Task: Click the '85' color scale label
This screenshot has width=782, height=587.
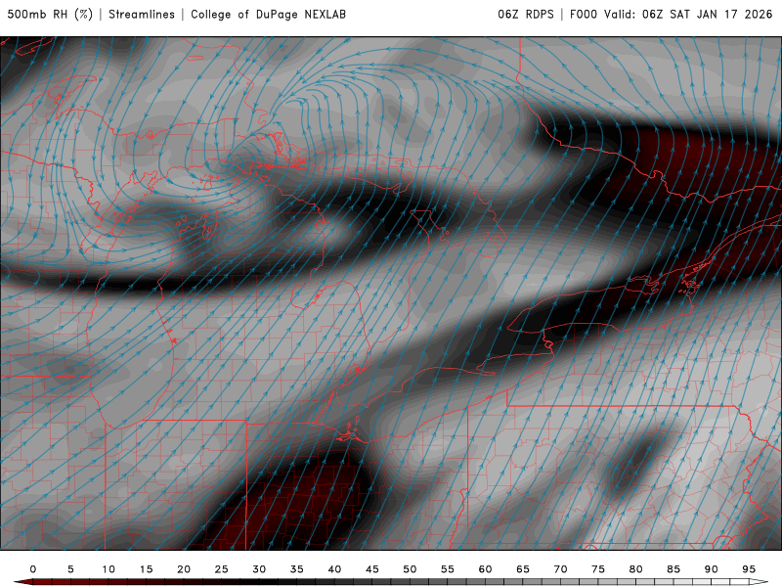Action: [673, 569]
